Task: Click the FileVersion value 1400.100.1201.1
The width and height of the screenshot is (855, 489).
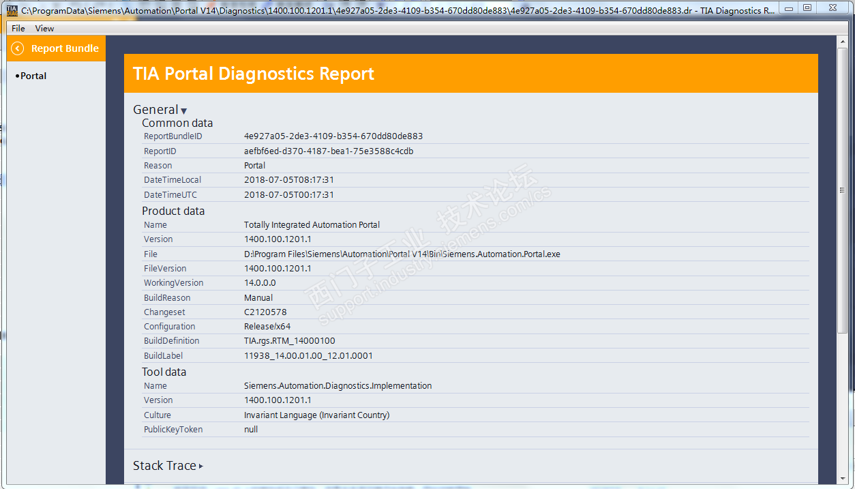Action: pyautogui.click(x=277, y=269)
